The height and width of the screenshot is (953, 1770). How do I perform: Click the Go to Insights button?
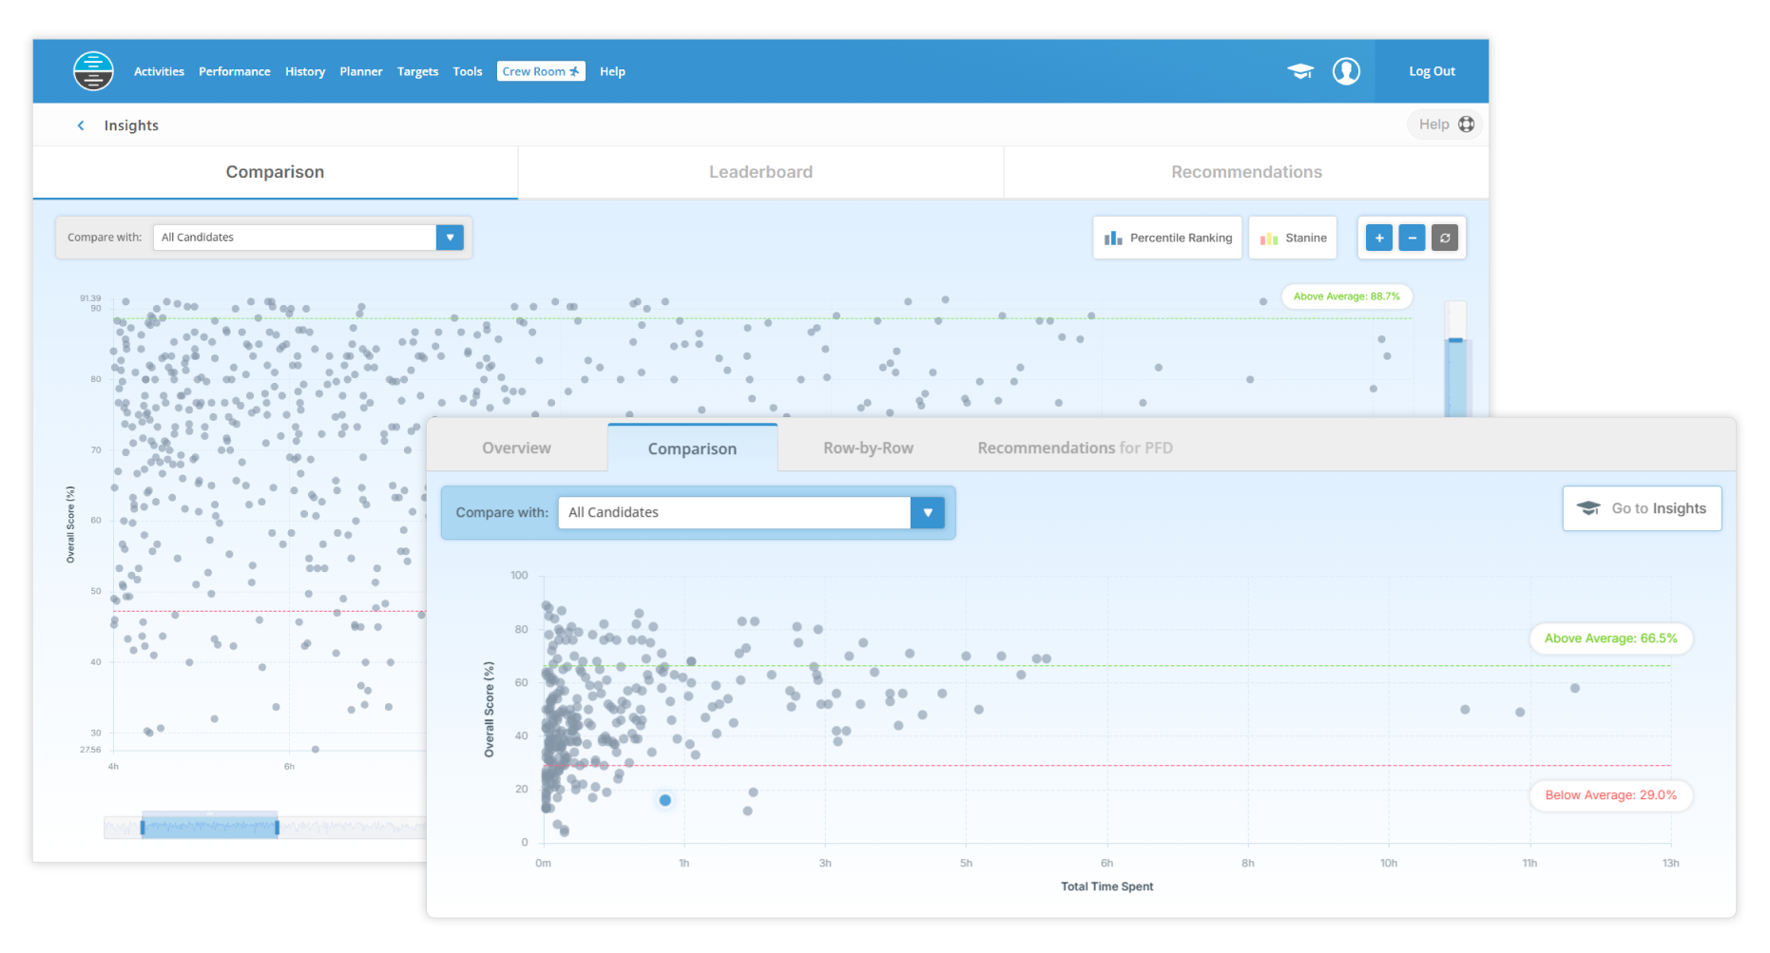tap(1642, 508)
